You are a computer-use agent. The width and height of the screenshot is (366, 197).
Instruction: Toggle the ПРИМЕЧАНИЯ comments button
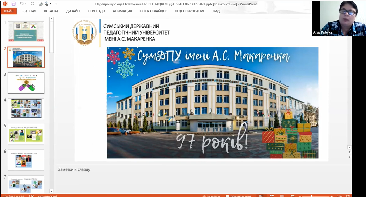click(238, 196)
